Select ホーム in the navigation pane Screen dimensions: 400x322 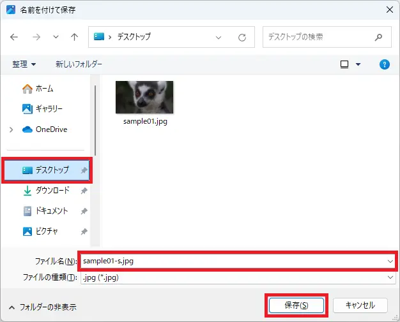tap(44, 89)
